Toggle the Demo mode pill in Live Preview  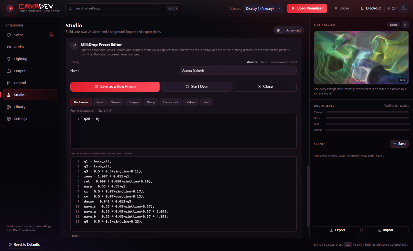click(394, 25)
